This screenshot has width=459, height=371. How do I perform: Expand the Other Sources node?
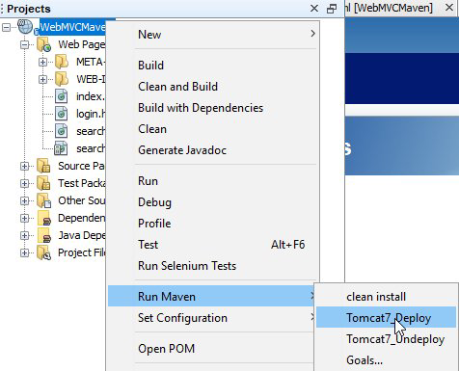[24, 201]
